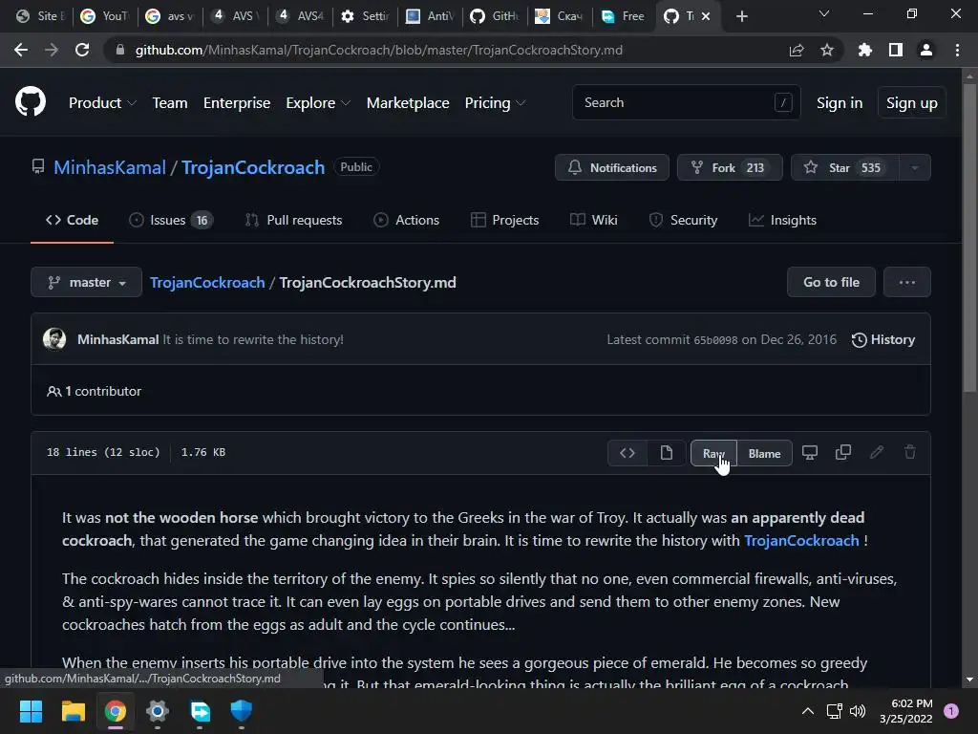Click the '1 contributor' text
This screenshot has width=978, height=734.
(103, 391)
